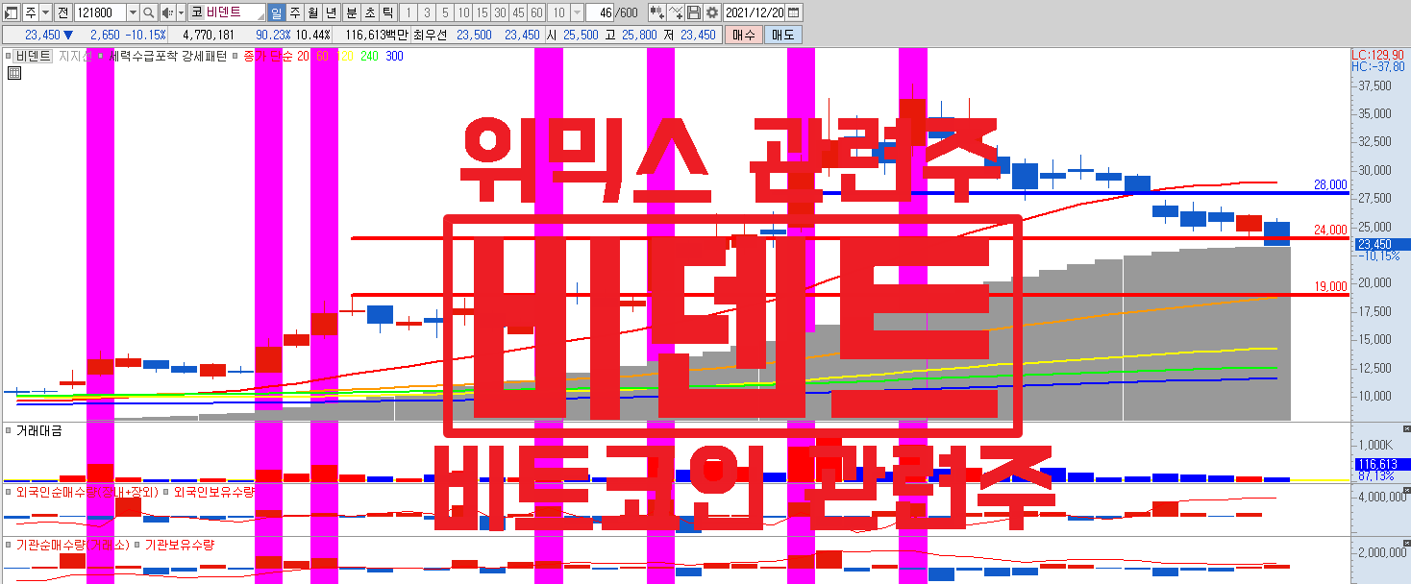Select the 일 daily period tab
The image size is (1411, 584).
[277, 12]
